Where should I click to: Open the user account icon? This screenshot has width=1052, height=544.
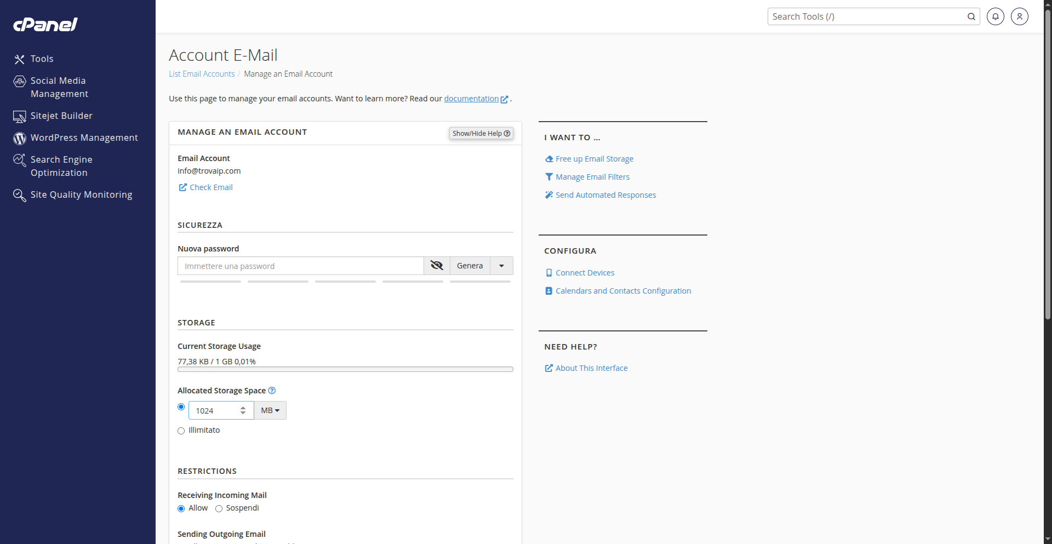pyautogui.click(x=1020, y=16)
